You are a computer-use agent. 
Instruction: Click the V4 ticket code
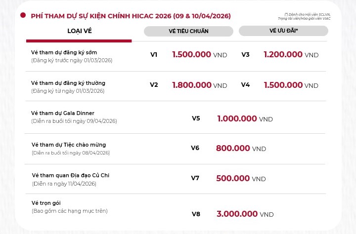pyautogui.click(x=245, y=85)
